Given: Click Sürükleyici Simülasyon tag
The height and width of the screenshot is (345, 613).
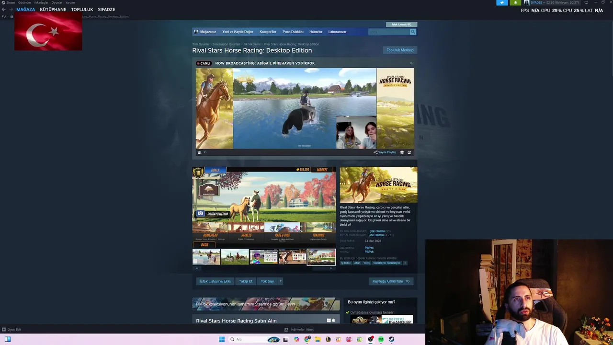Looking at the screenshot, I should tap(387, 263).
